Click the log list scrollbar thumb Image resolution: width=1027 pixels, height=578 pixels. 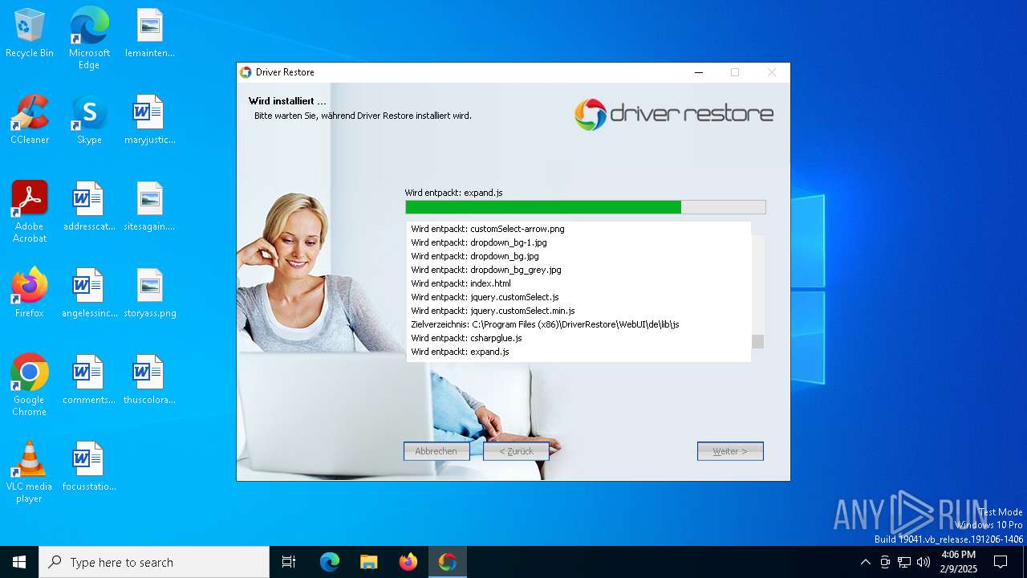pos(757,341)
